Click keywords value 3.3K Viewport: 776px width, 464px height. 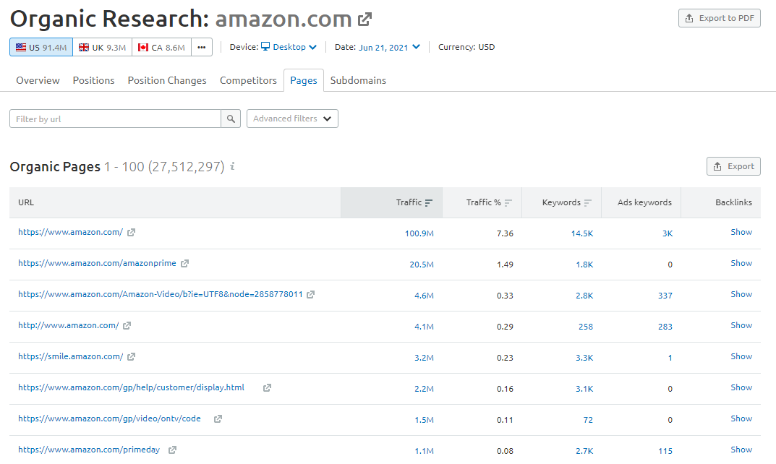coord(584,358)
